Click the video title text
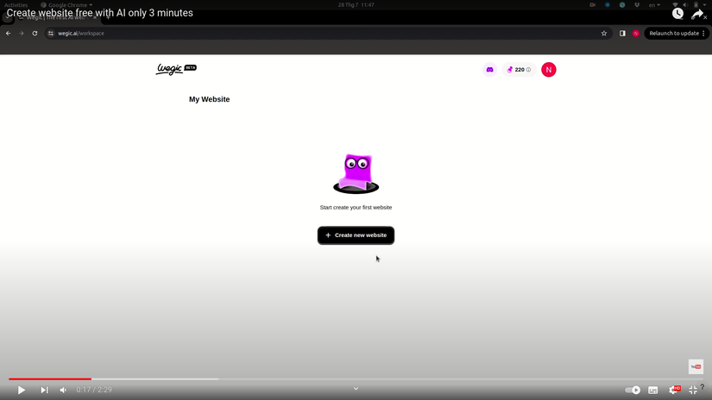712x400 pixels. tap(99, 13)
